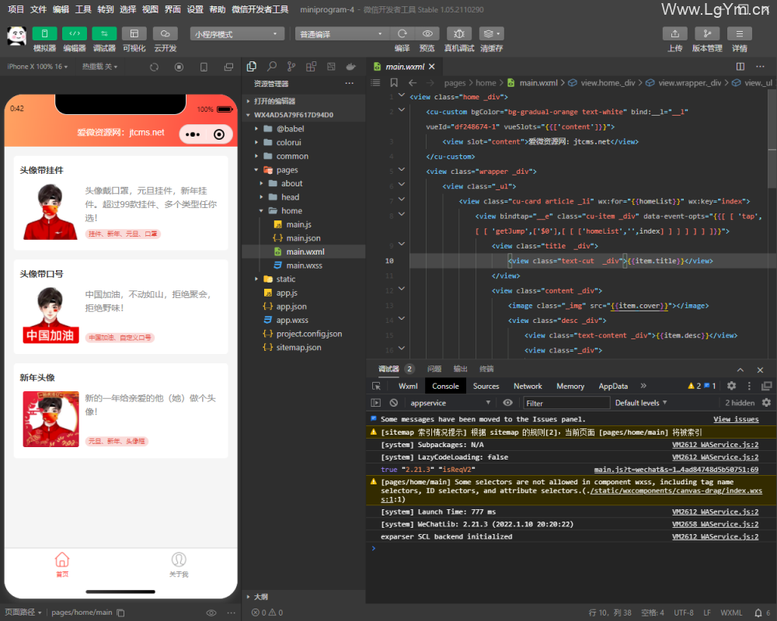Click the mini program capsule menu dots
777x621 pixels.
(193, 134)
